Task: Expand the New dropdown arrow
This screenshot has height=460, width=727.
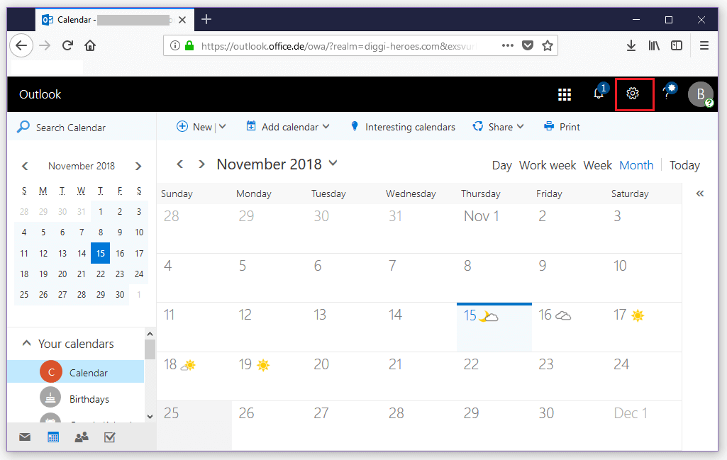Action: (x=223, y=126)
